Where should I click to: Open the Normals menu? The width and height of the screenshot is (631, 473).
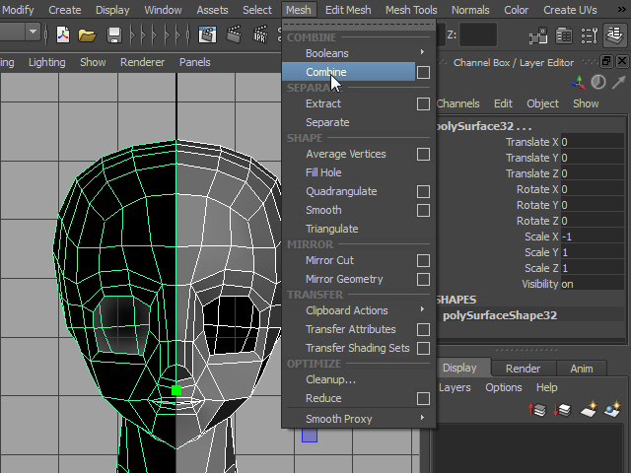[x=470, y=10]
